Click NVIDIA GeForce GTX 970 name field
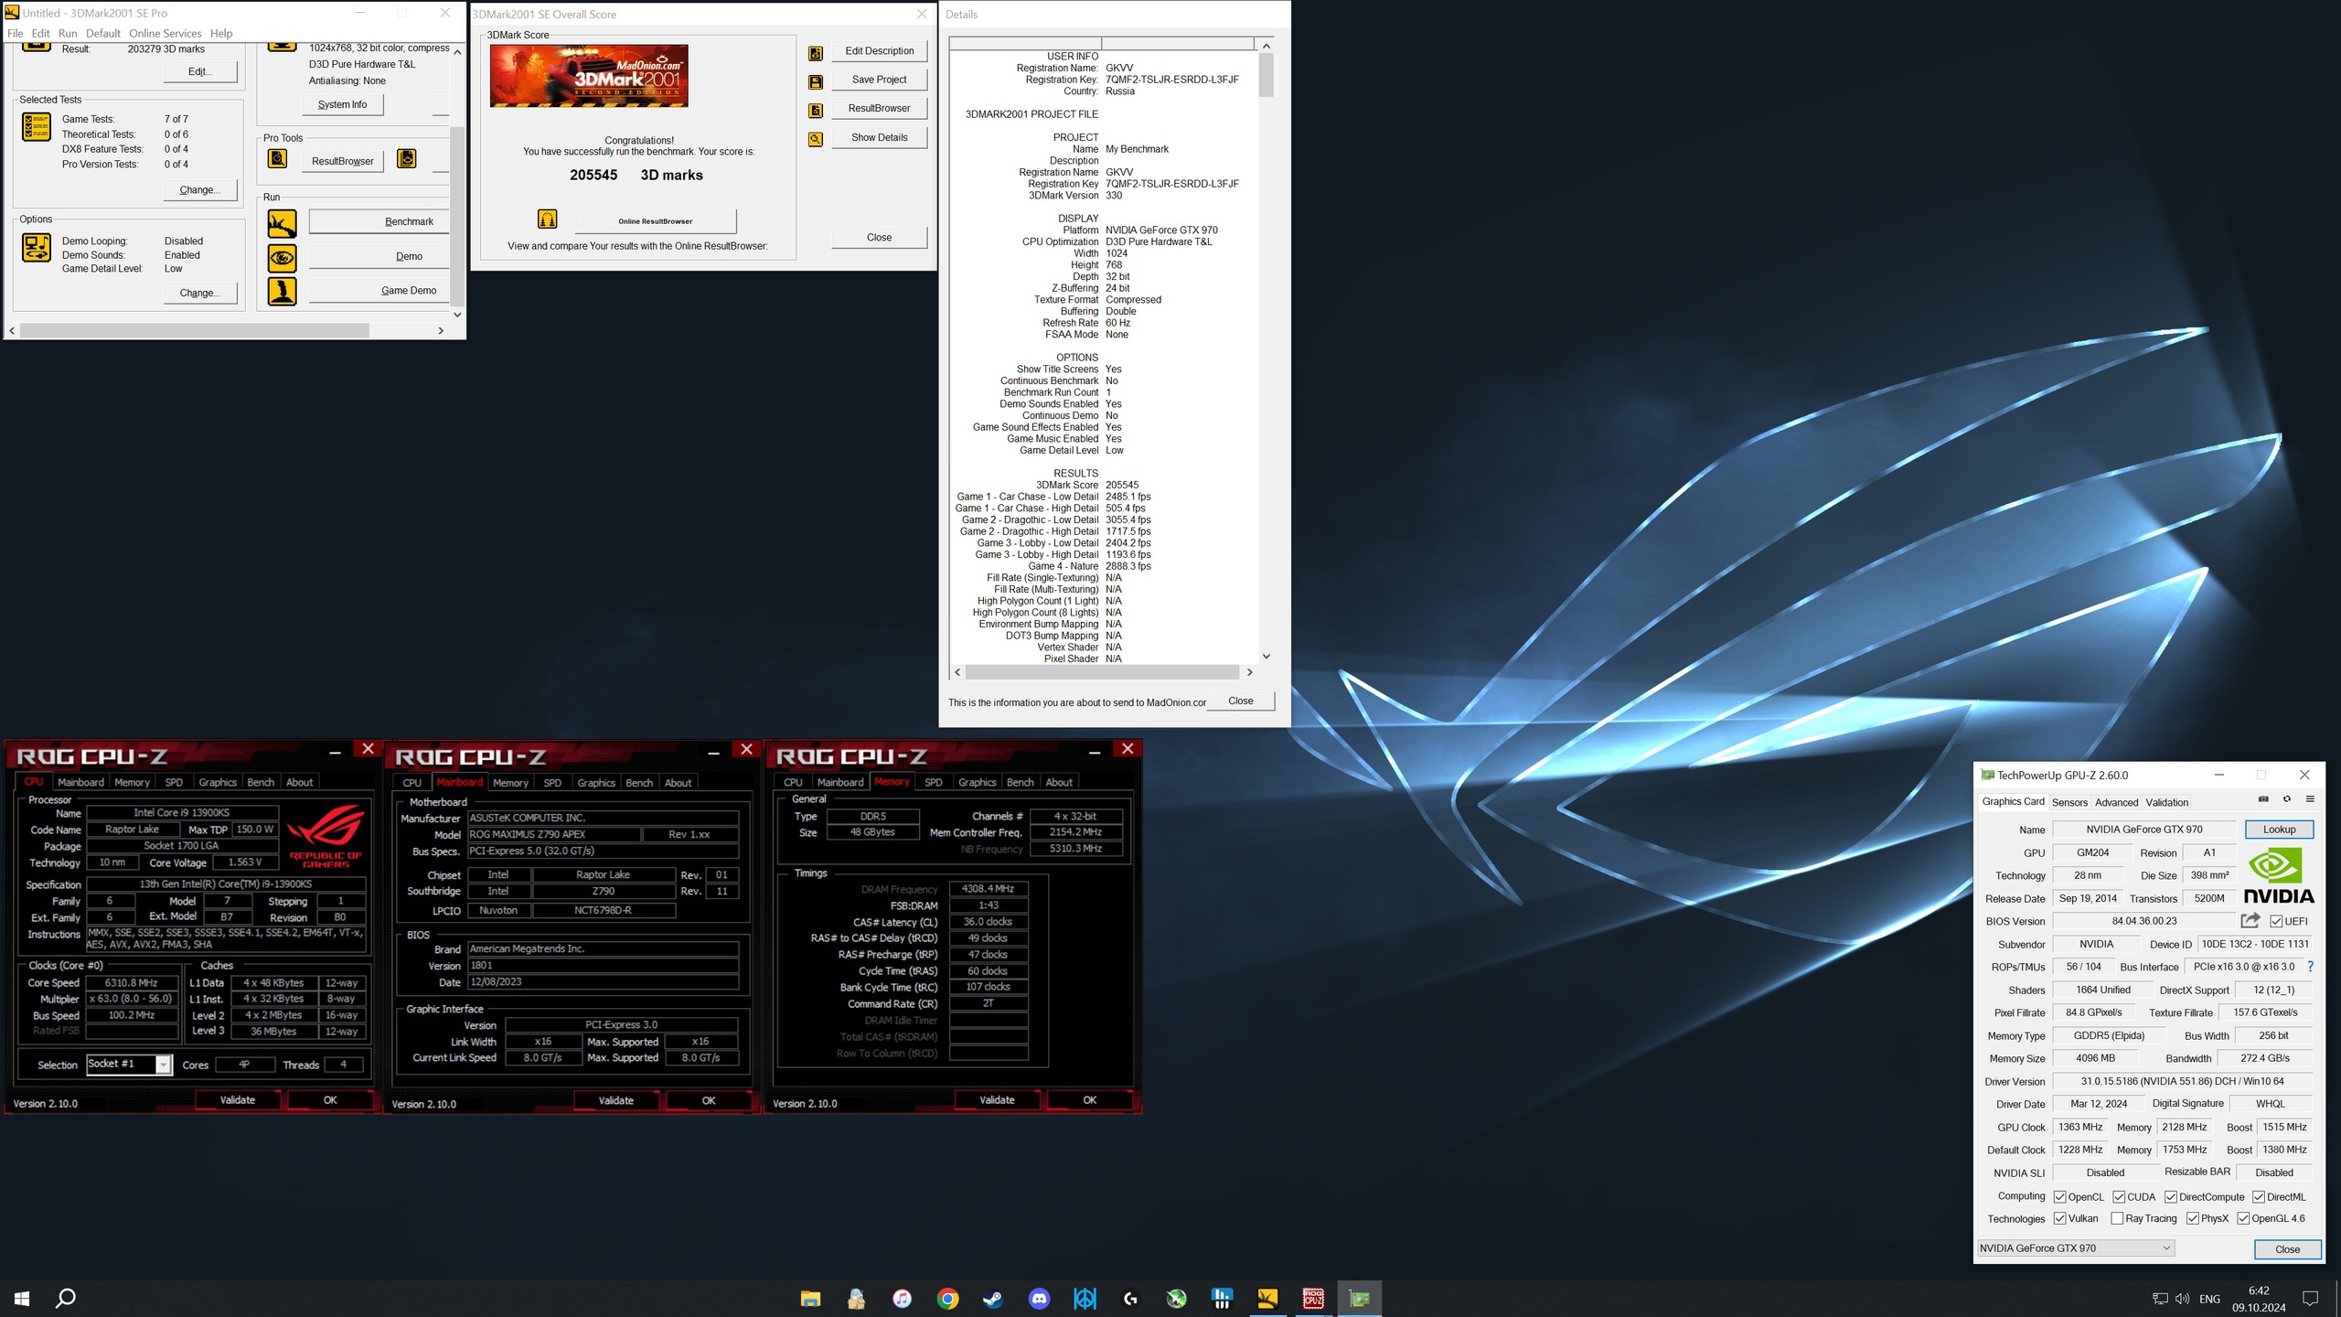2341x1317 pixels. coord(2143,830)
